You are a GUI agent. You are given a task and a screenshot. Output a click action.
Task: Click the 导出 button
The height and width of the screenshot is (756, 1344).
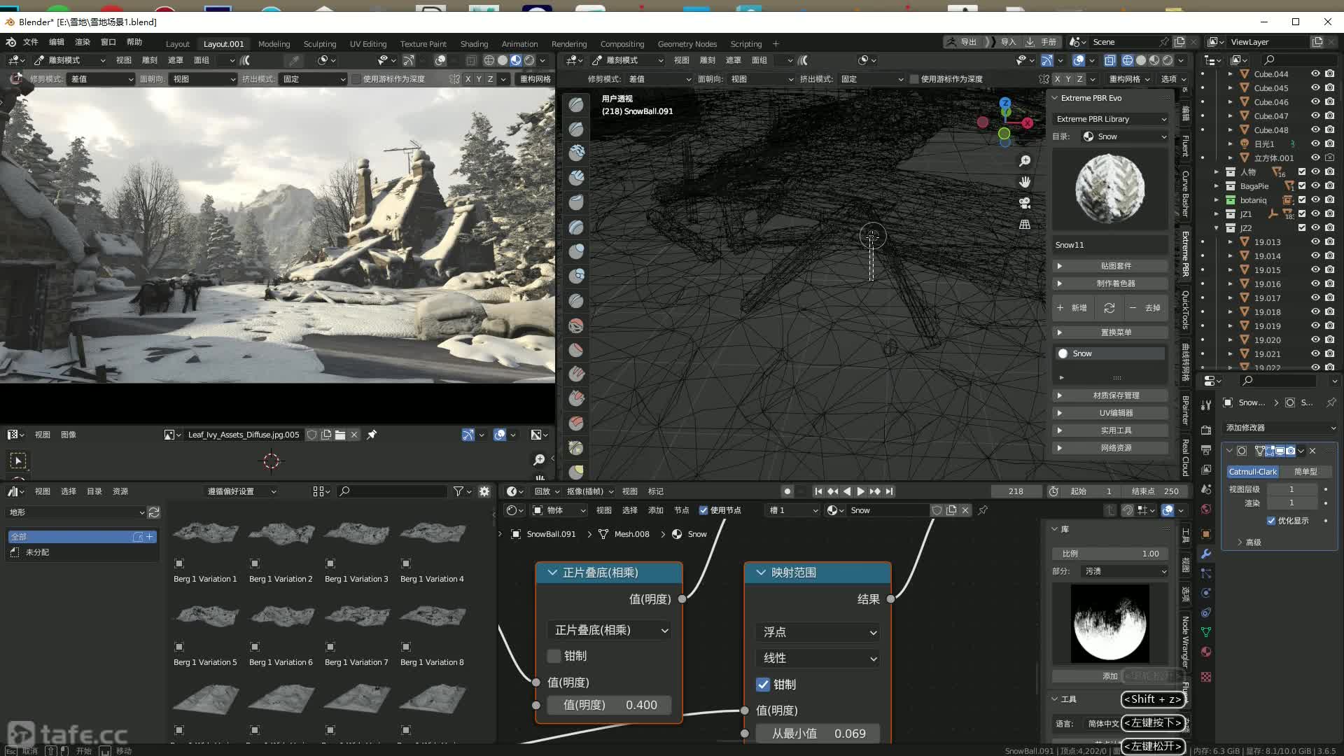click(962, 42)
